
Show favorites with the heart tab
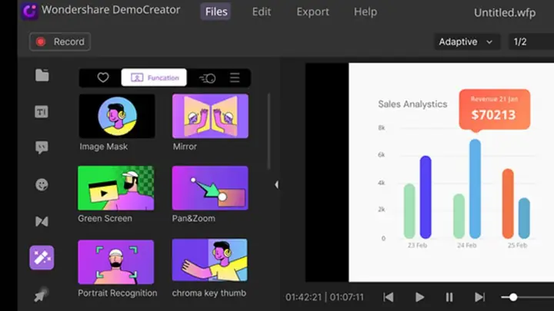[x=103, y=78]
